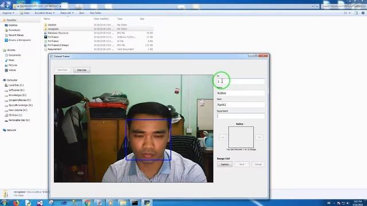Image resolution: width=367 pixels, height=206 pixels.
Task: Click the Stop Cam button
Action: click(81, 70)
